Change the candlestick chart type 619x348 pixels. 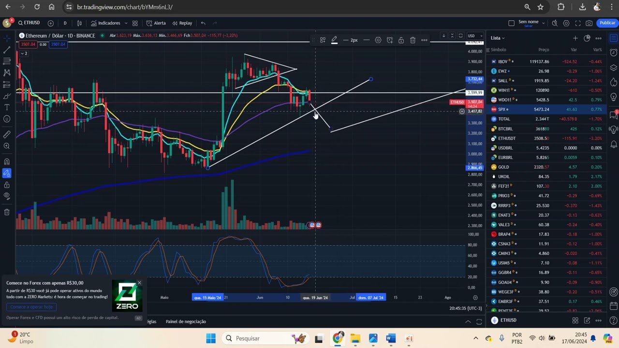(x=80, y=23)
